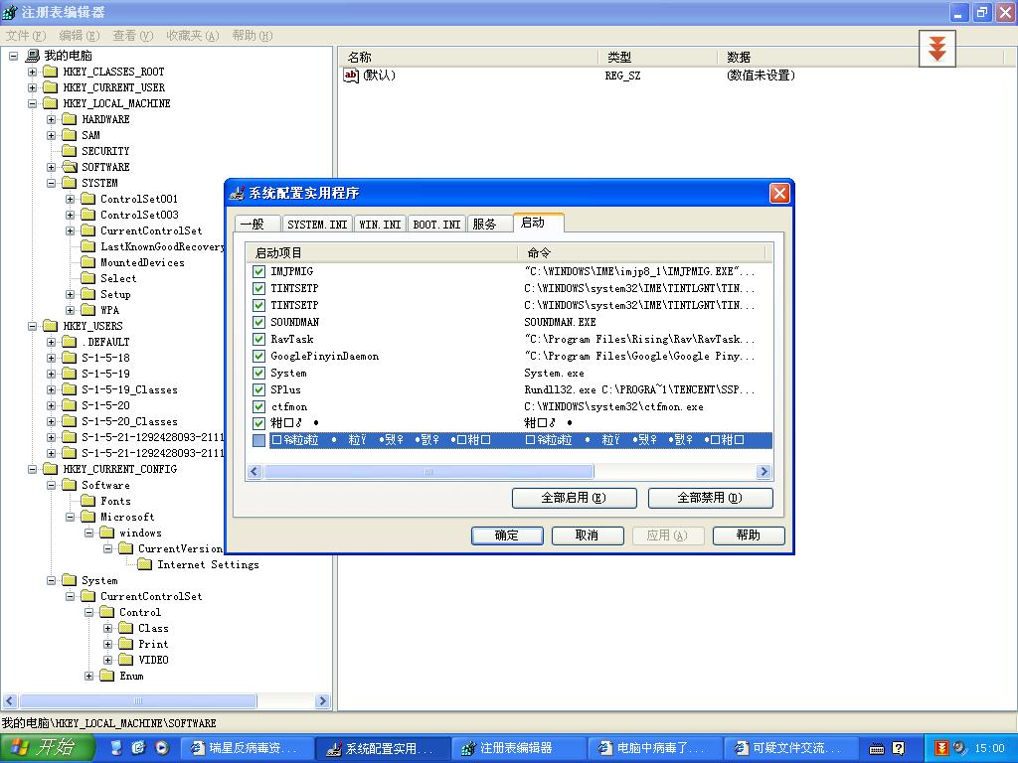Image resolution: width=1018 pixels, height=763 pixels.
Task: Click the .DEFAULT key folder icon
Action: [69, 342]
